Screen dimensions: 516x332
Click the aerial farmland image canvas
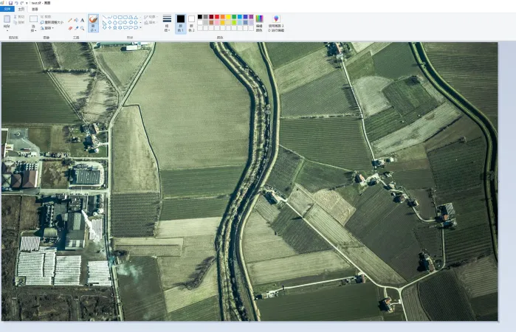coord(249,181)
